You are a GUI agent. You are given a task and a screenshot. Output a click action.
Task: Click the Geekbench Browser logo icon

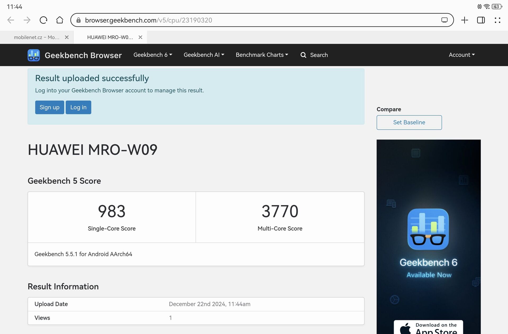pyautogui.click(x=34, y=55)
